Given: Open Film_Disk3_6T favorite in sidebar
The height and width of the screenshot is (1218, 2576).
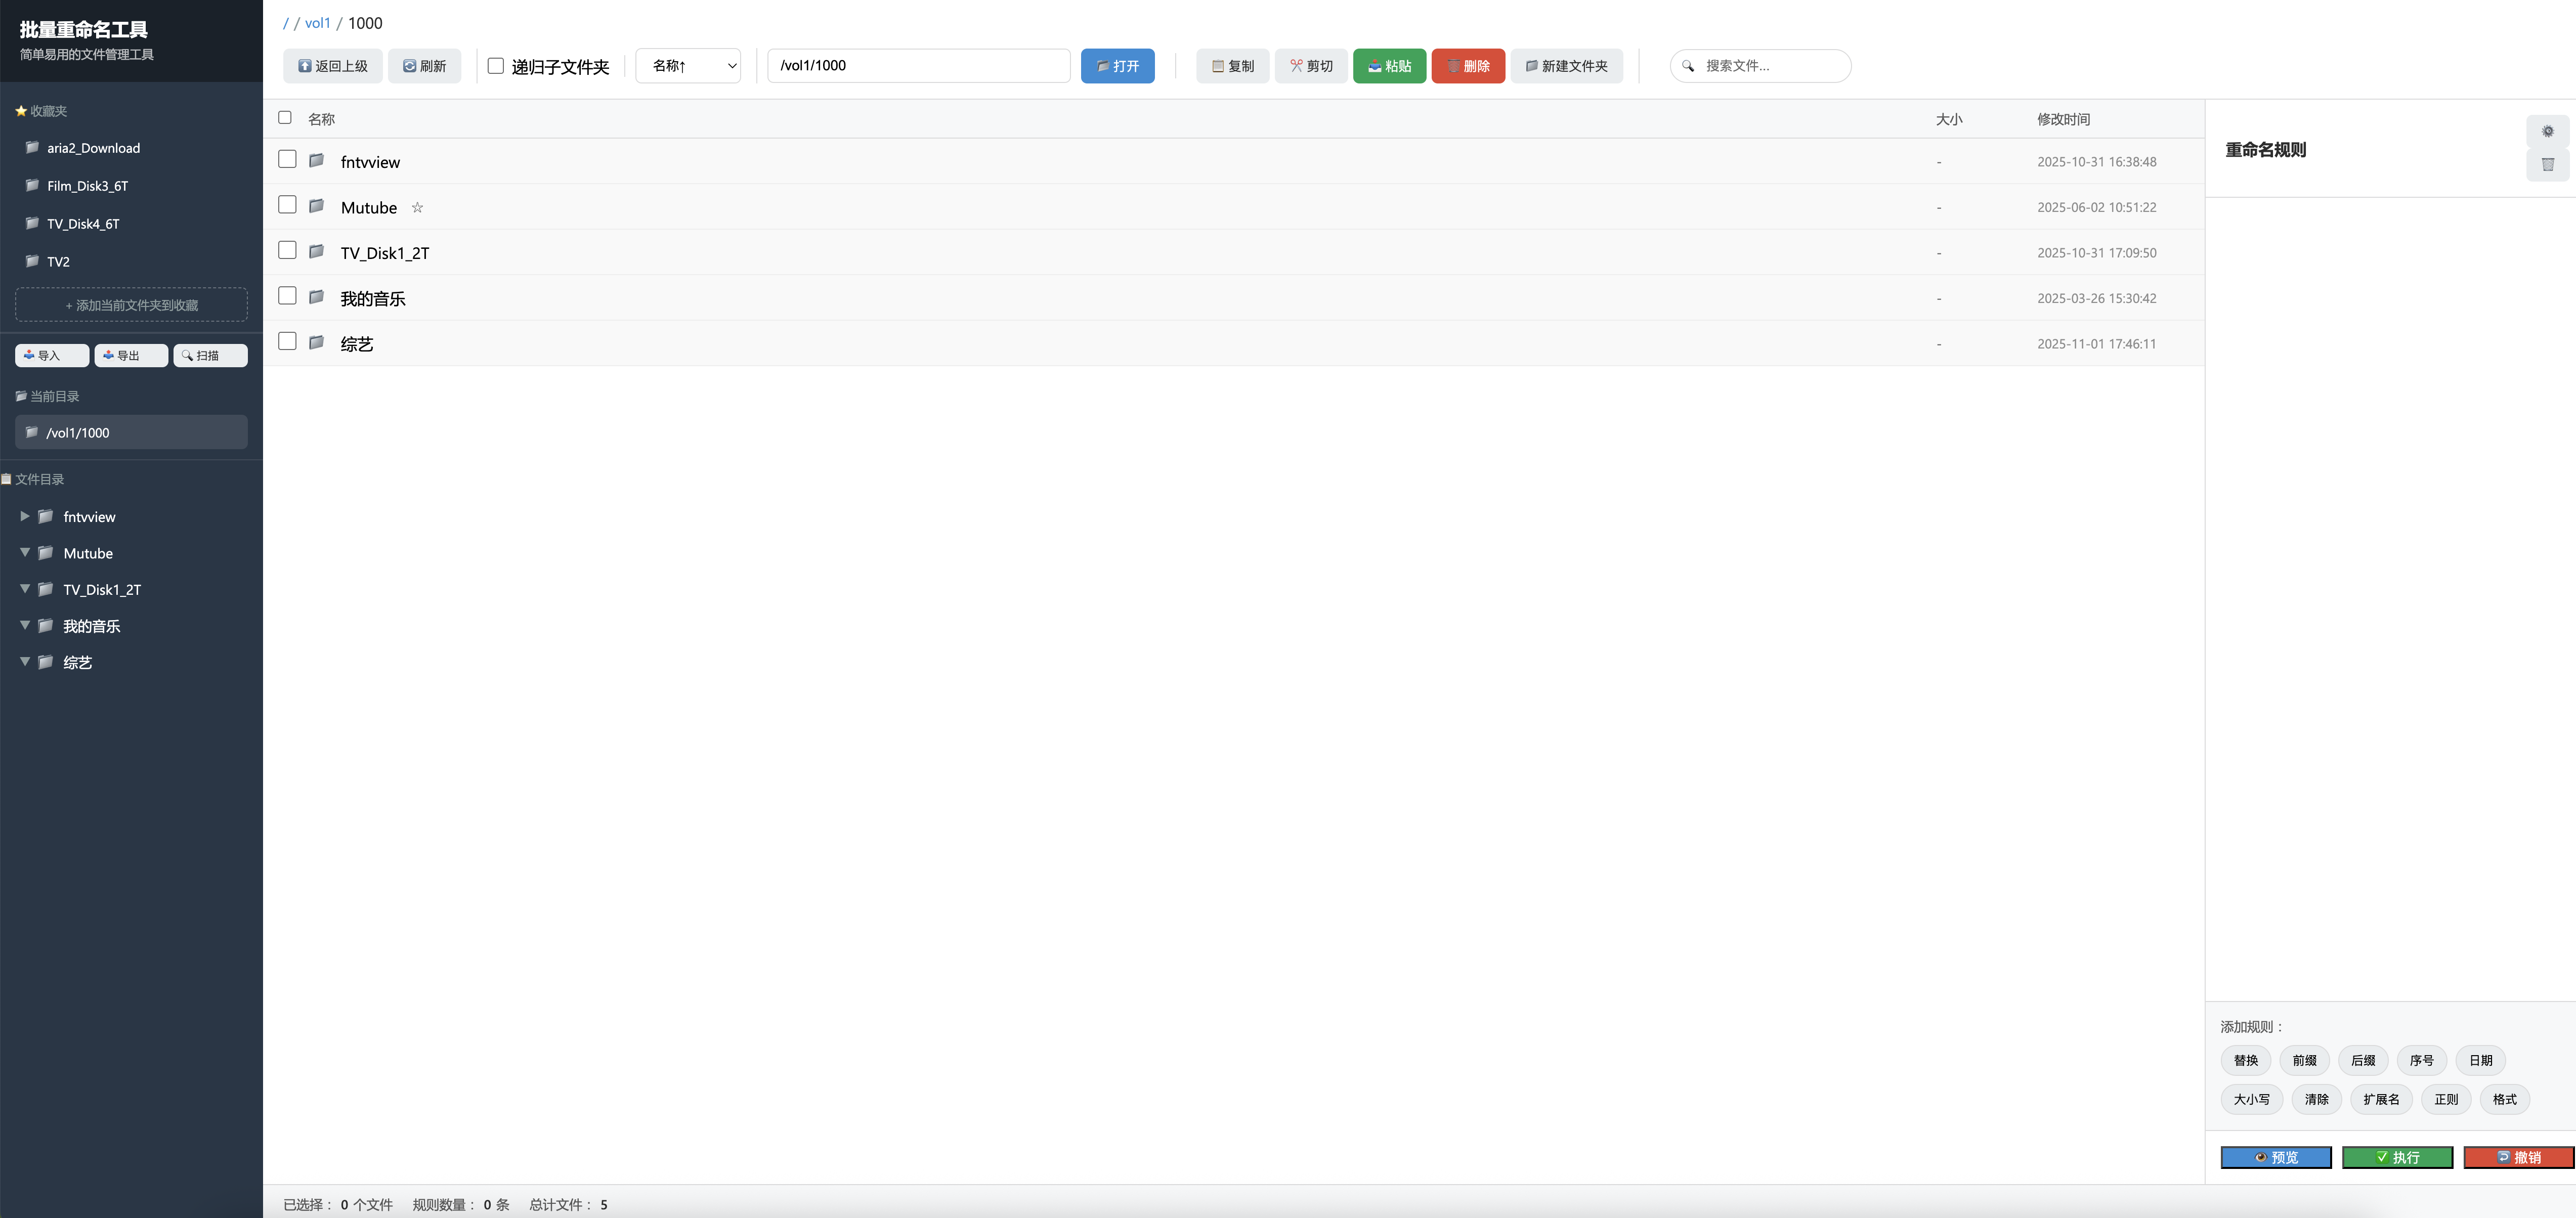Looking at the screenshot, I should 88,186.
